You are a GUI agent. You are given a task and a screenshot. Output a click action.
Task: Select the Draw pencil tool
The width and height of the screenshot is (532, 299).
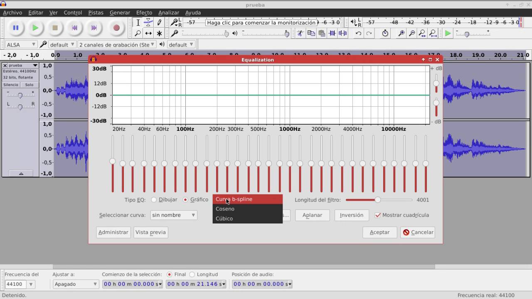pos(159,22)
